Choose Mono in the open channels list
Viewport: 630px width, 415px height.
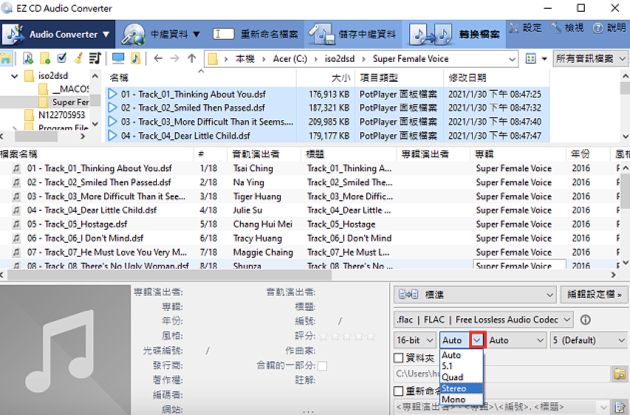(461, 399)
